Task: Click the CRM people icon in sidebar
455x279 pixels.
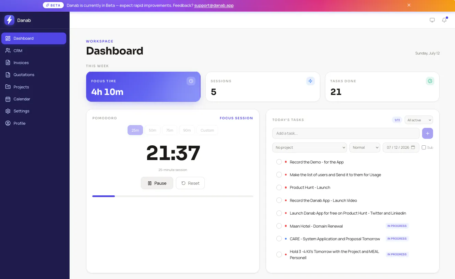Action: 8,50
